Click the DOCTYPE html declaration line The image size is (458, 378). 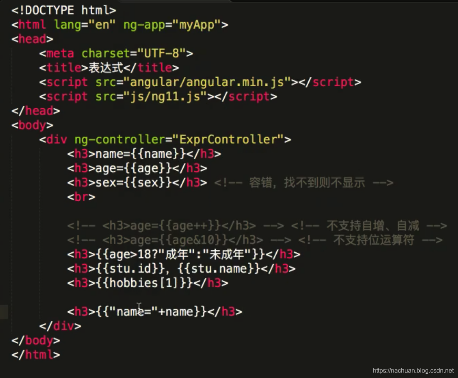coord(64,10)
